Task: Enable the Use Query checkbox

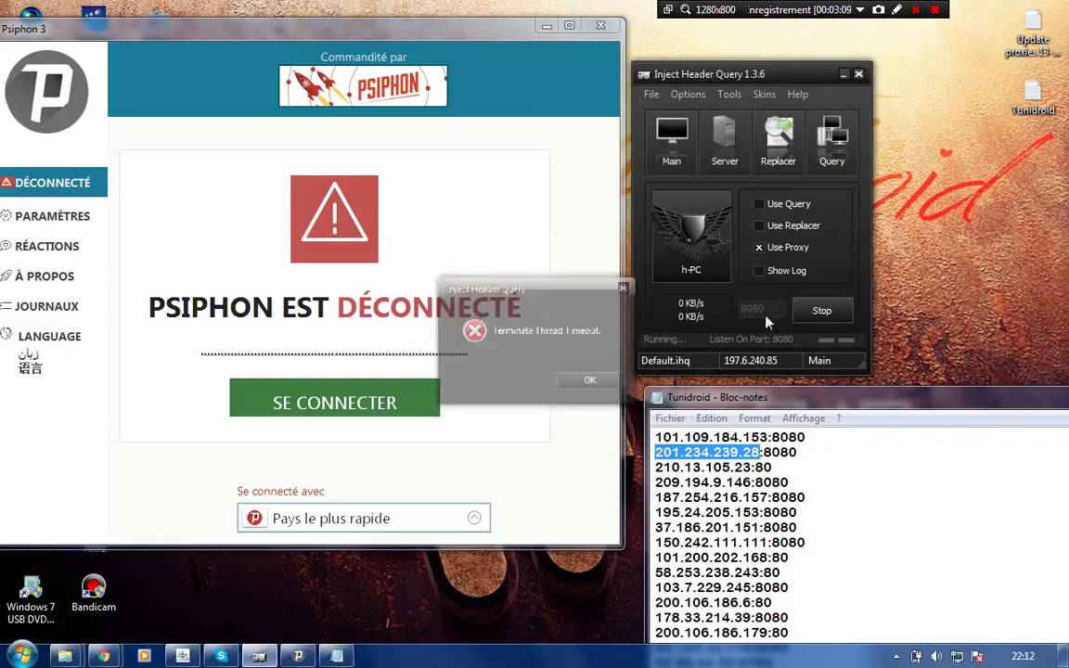Action: (x=759, y=204)
